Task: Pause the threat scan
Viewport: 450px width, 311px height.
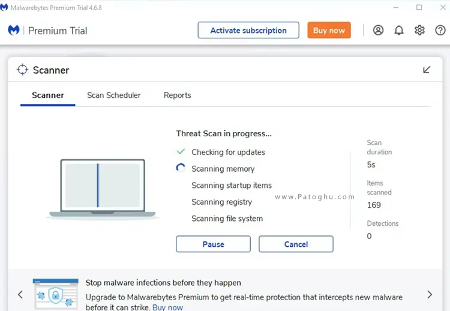Action: [x=213, y=244]
